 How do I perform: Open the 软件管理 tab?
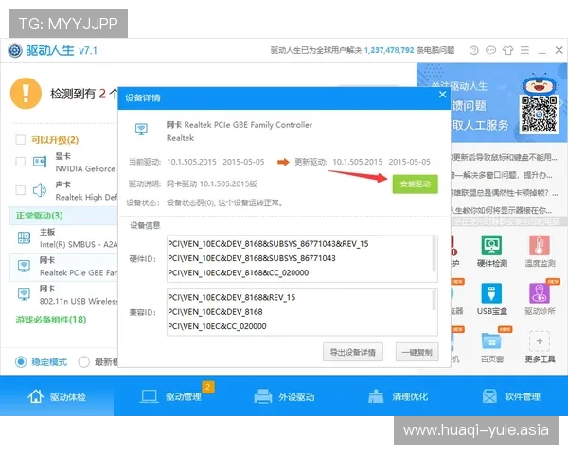(x=511, y=397)
